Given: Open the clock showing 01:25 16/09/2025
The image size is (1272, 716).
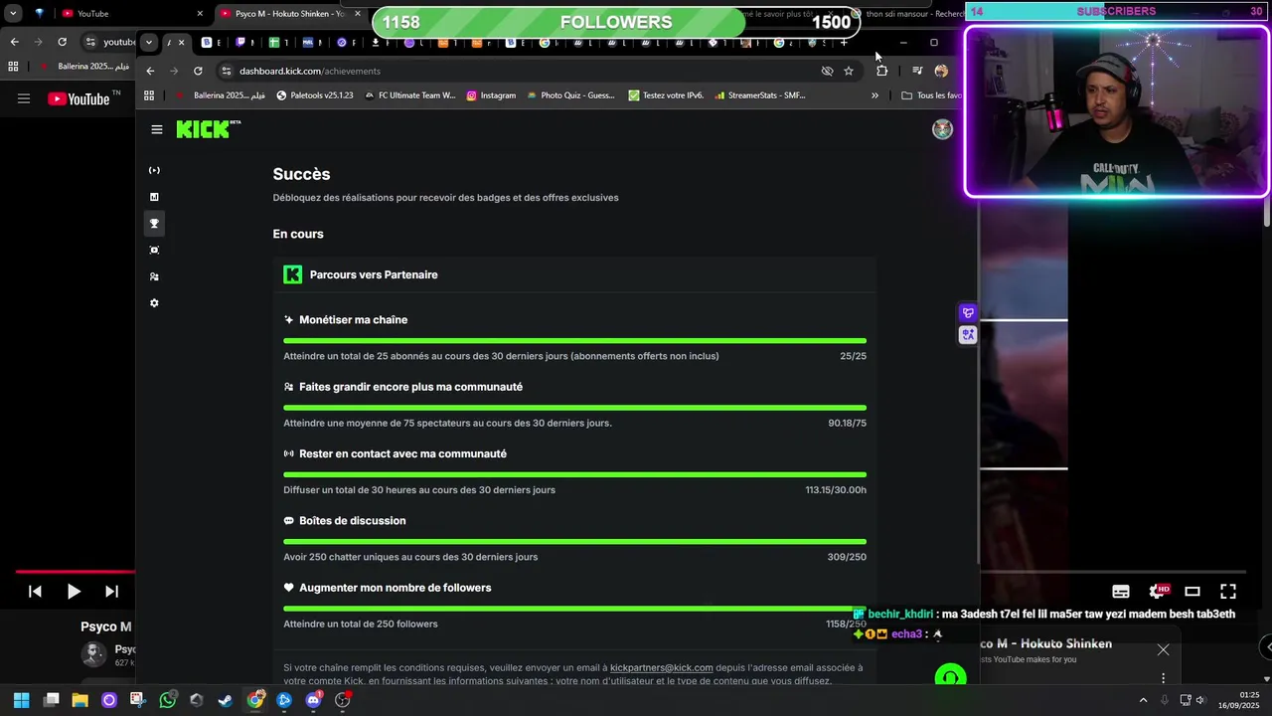Looking at the screenshot, I should (x=1239, y=700).
